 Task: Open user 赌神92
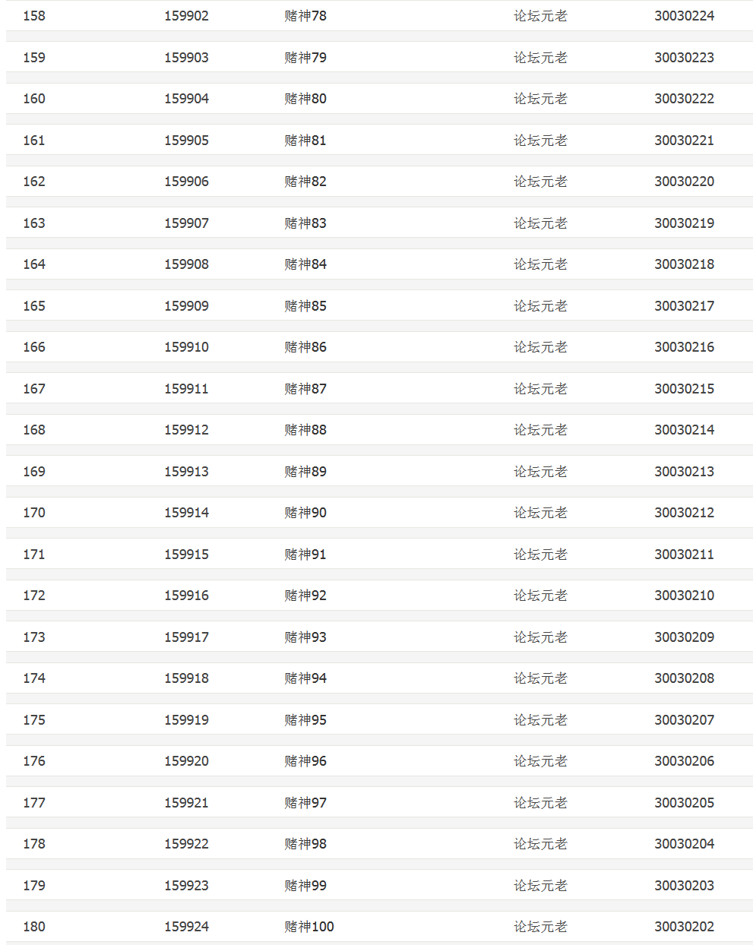(x=305, y=596)
